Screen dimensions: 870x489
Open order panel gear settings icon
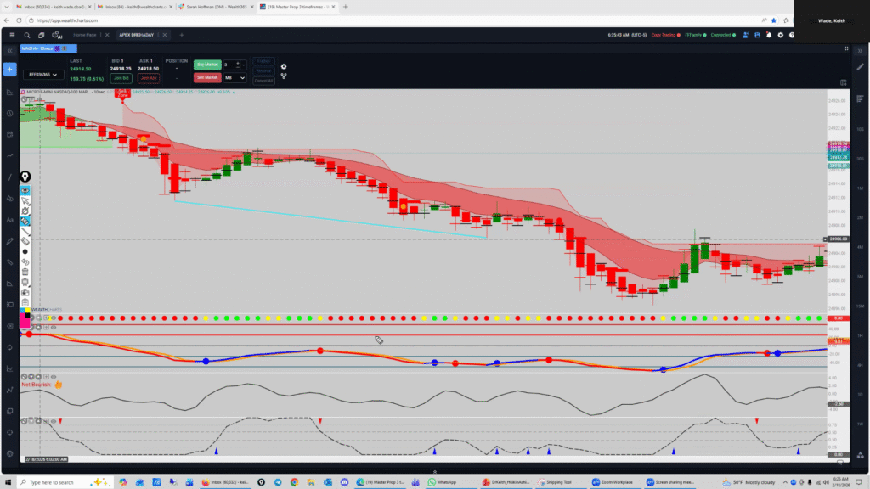point(284,66)
